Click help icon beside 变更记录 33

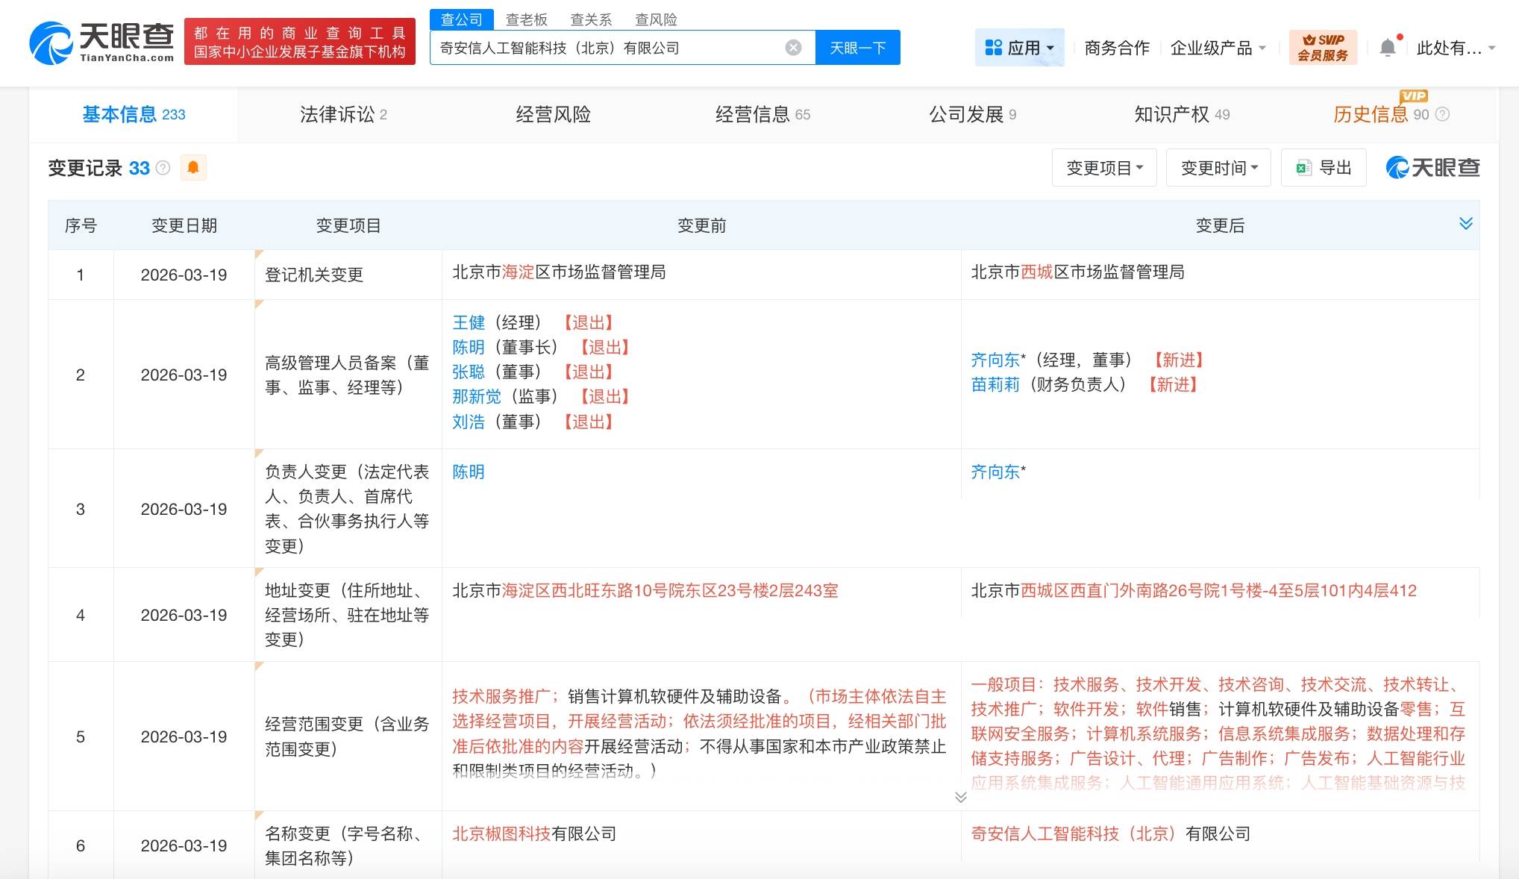[163, 168]
